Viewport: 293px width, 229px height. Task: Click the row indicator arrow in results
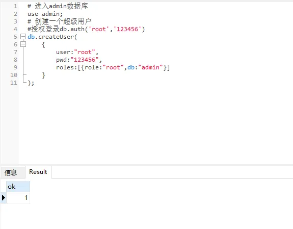point(4,197)
